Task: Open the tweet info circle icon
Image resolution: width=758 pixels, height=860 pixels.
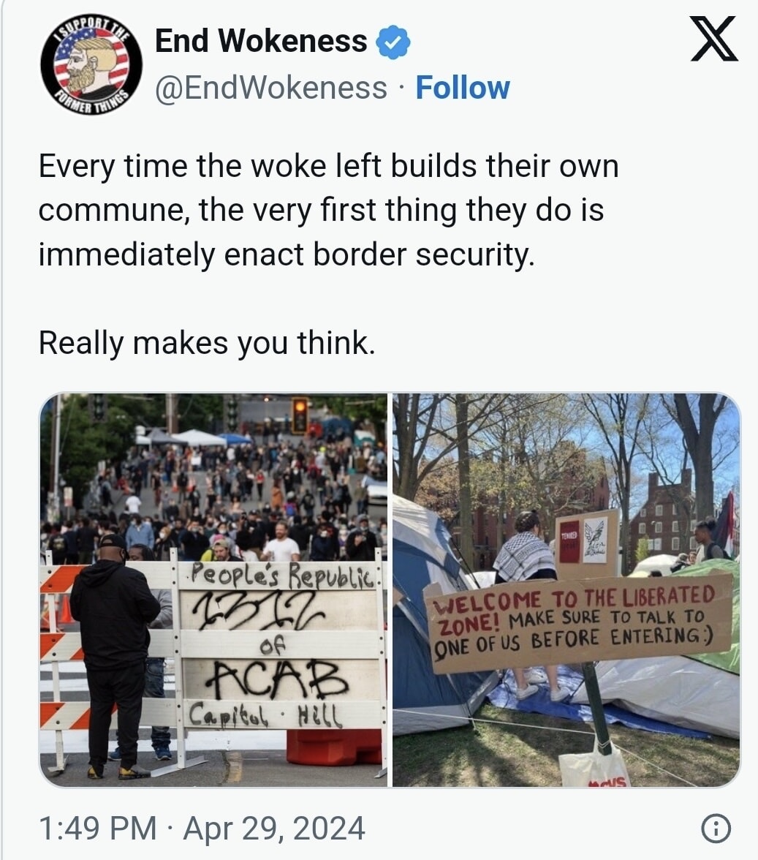Action: coord(716,828)
